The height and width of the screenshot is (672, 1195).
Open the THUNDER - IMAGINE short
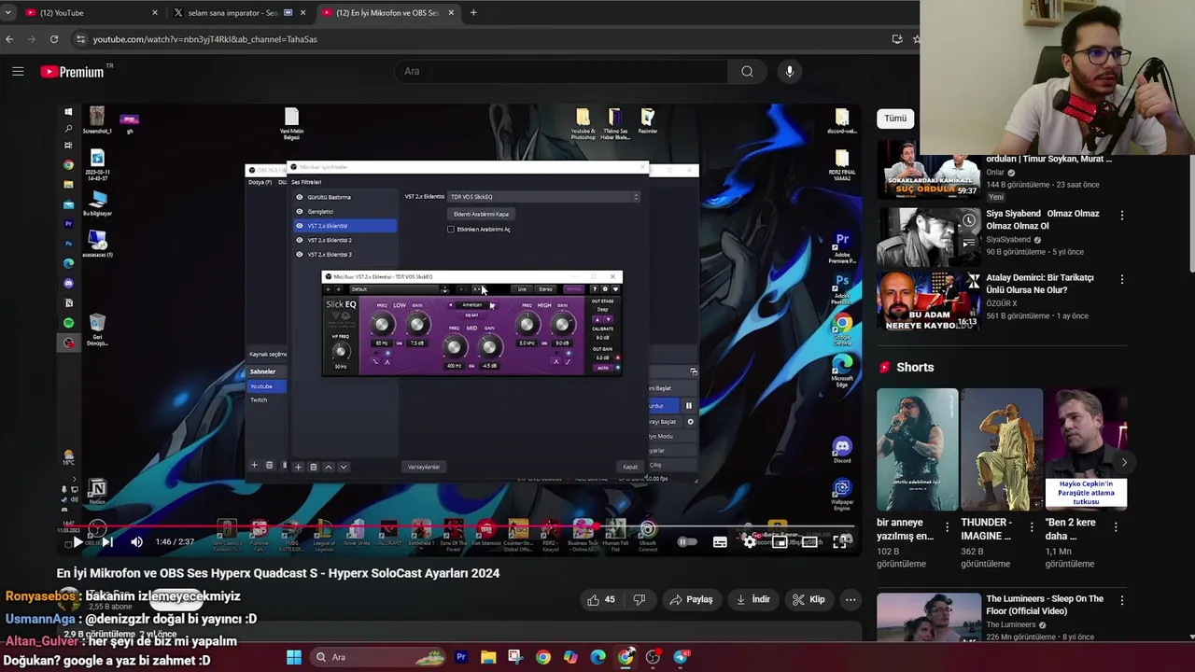(1002, 449)
